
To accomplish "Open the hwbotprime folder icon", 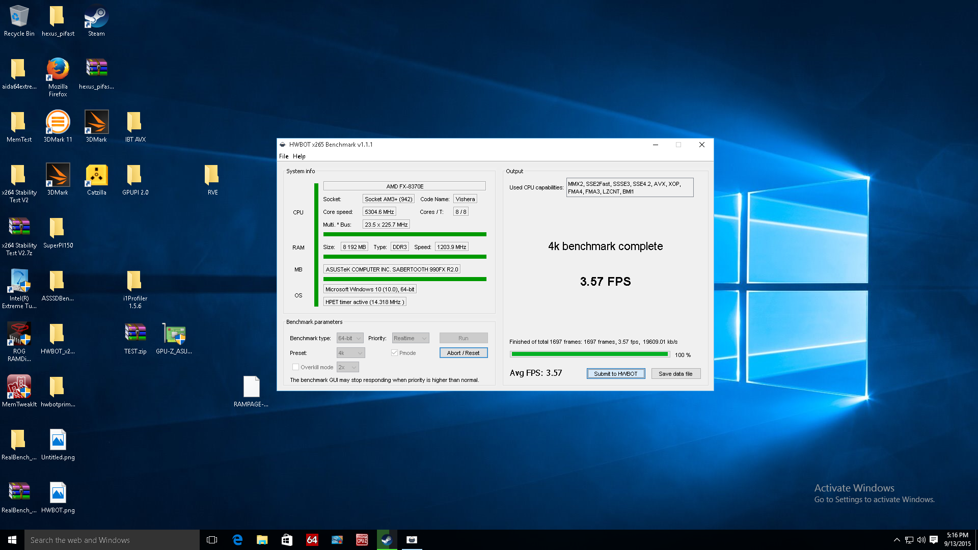I will (58, 391).
